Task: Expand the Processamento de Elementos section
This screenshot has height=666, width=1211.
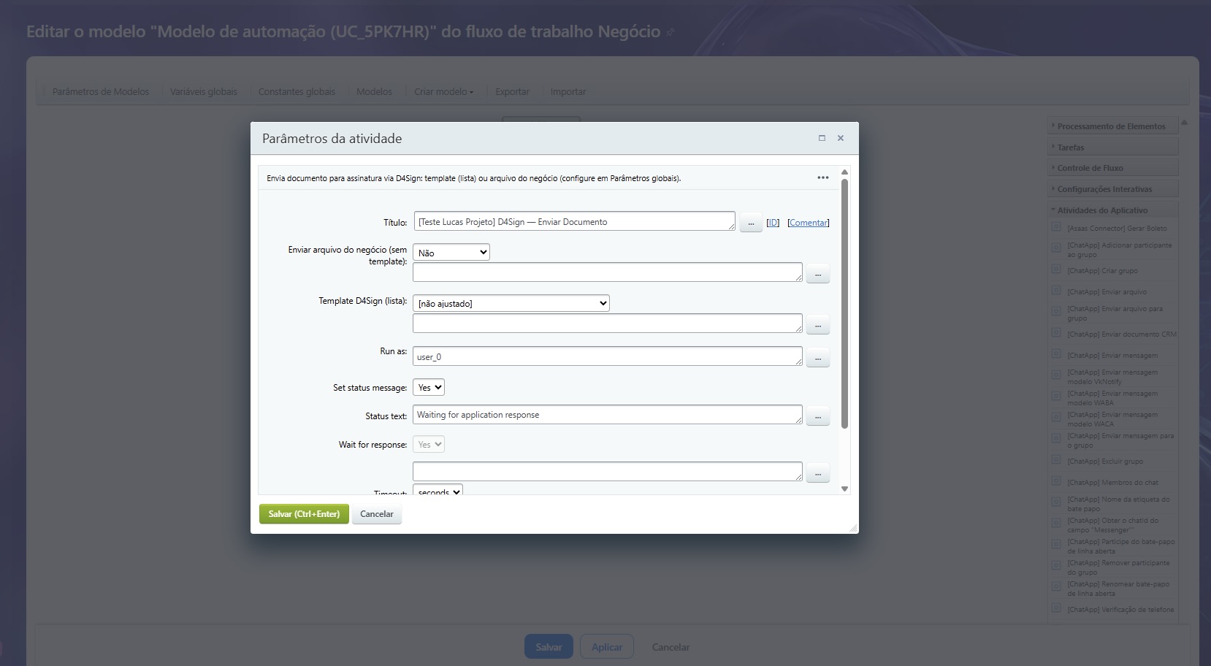Action: click(x=1113, y=126)
